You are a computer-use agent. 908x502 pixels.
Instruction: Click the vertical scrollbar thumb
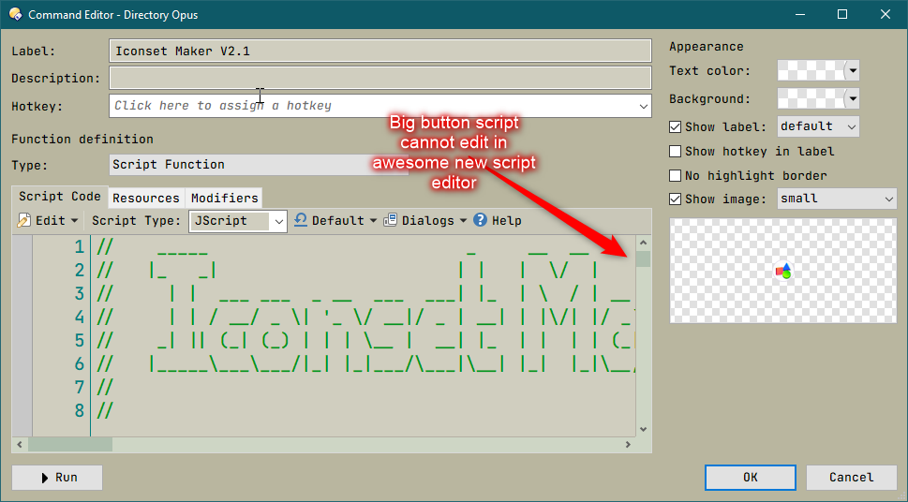point(643,259)
